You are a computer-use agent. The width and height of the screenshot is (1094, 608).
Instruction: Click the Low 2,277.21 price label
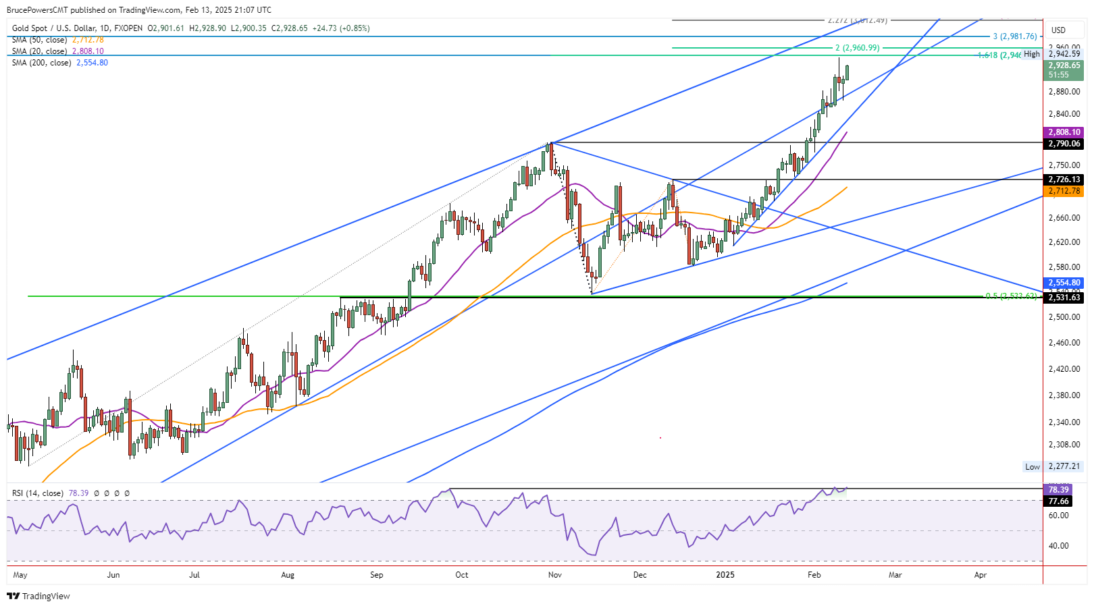click(1053, 466)
